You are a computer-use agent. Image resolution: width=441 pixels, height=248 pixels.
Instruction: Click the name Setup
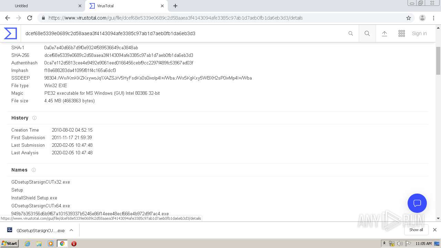tap(17, 190)
